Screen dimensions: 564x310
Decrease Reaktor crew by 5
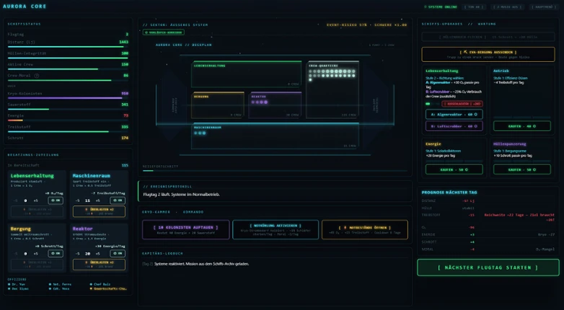(78, 254)
